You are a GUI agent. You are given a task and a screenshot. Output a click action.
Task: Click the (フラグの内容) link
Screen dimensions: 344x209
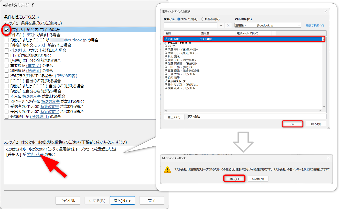click(66, 76)
